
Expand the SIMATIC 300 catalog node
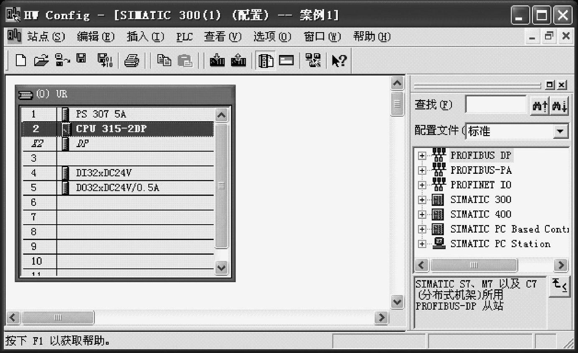coord(422,200)
